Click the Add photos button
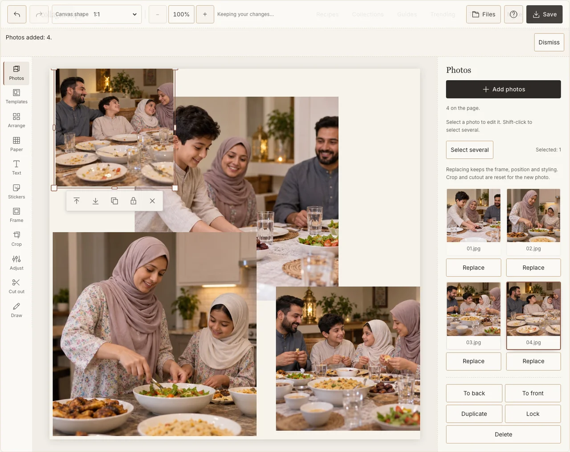Viewport: 570px width, 452px height. click(504, 89)
